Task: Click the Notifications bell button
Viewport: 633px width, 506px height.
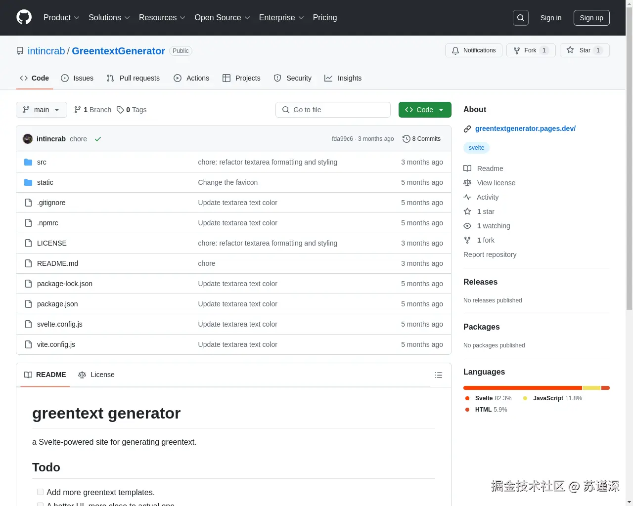Action: click(474, 50)
